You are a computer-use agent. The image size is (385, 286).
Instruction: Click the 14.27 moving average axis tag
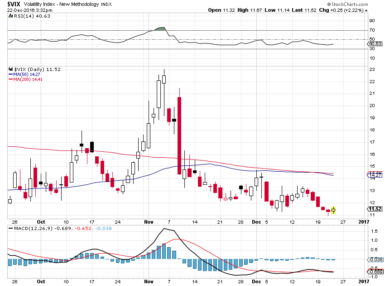coord(375,175)
